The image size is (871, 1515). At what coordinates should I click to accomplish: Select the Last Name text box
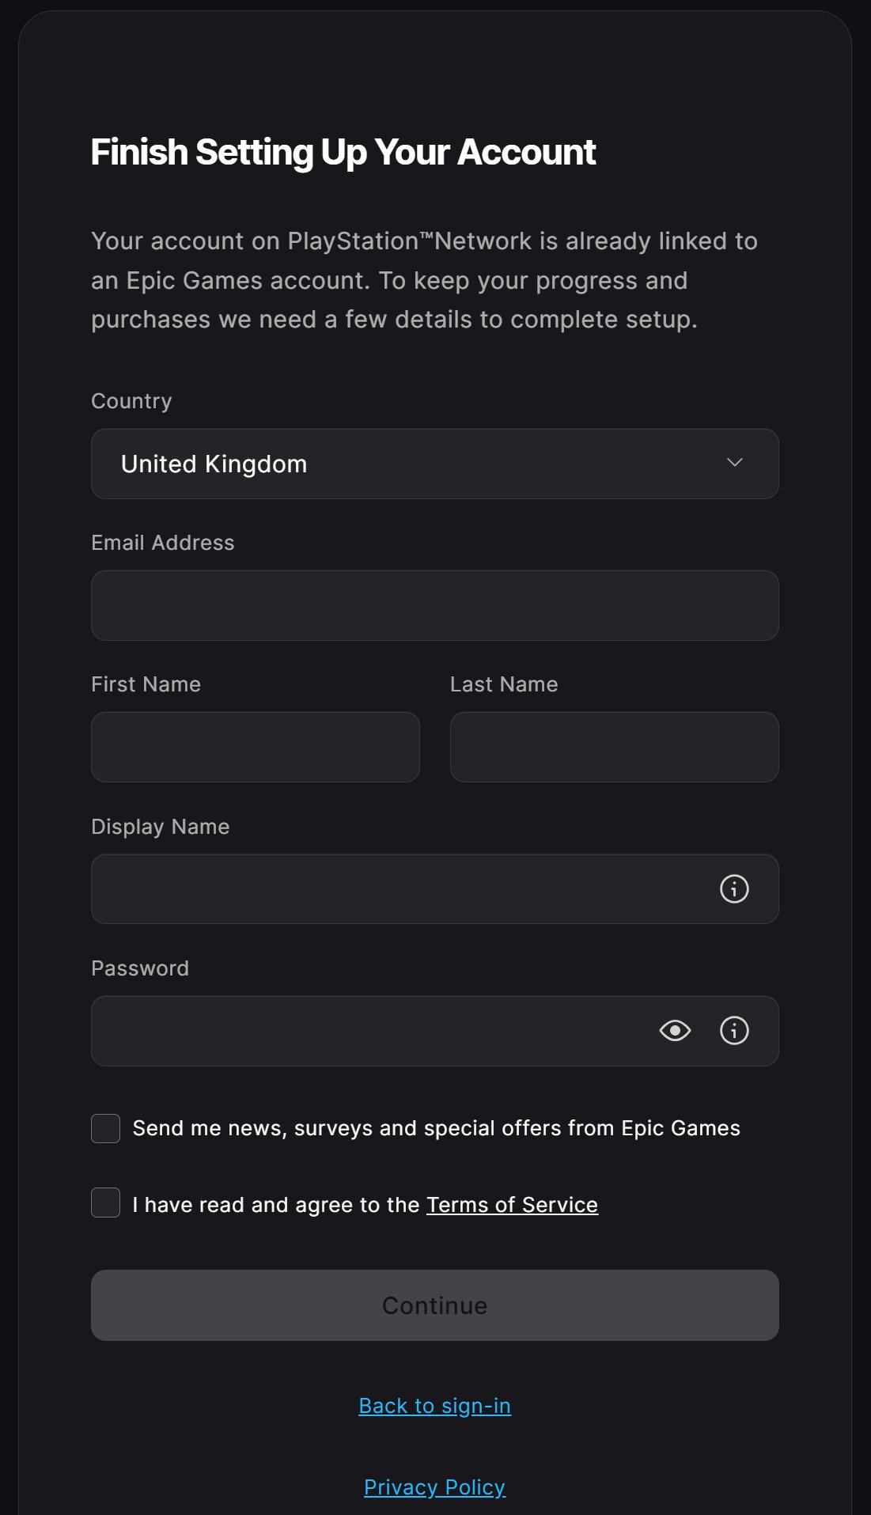tap(614, 747)
